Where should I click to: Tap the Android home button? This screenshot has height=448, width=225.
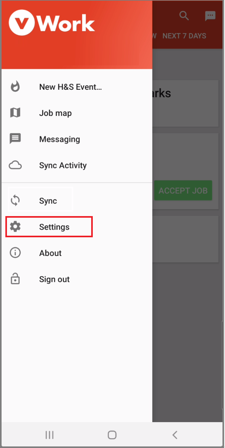click(x=112, y=435)
